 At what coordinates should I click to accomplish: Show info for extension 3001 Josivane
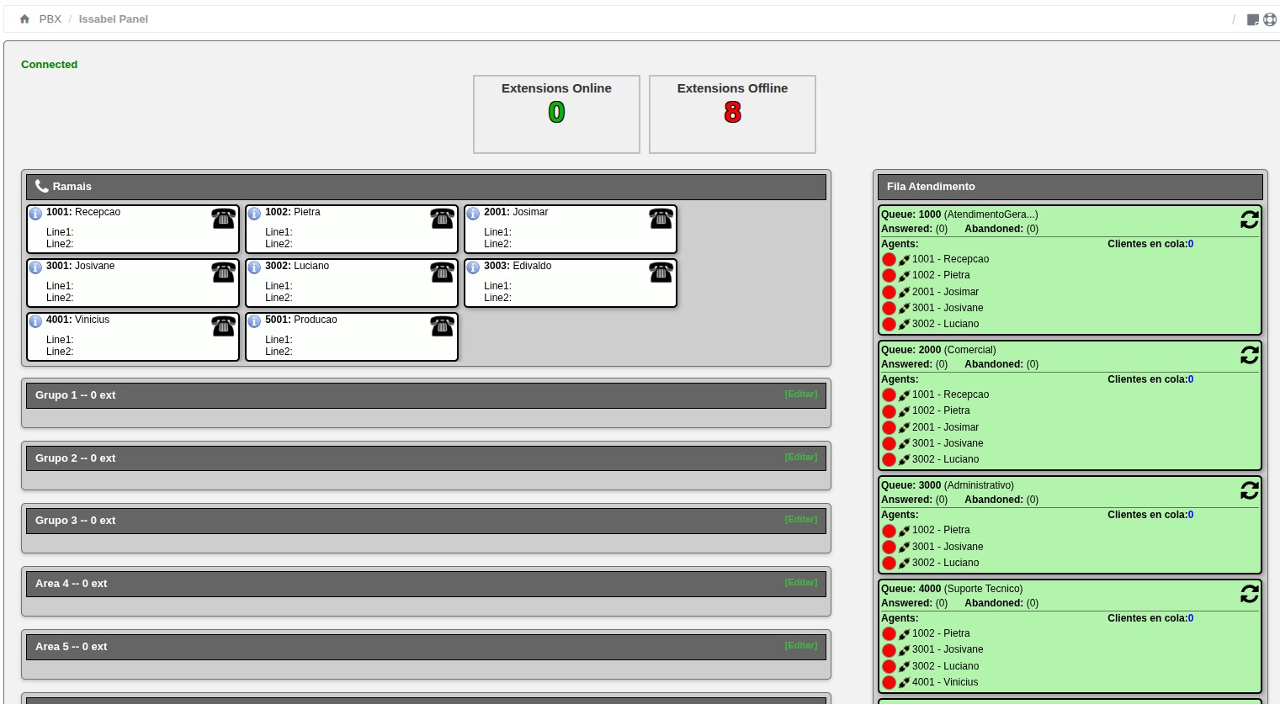pyautogui.click(x=35, y=267)
